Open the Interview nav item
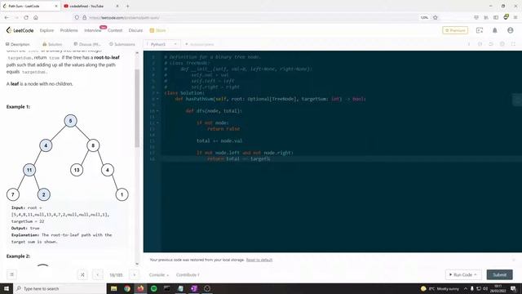 [93, 30]
